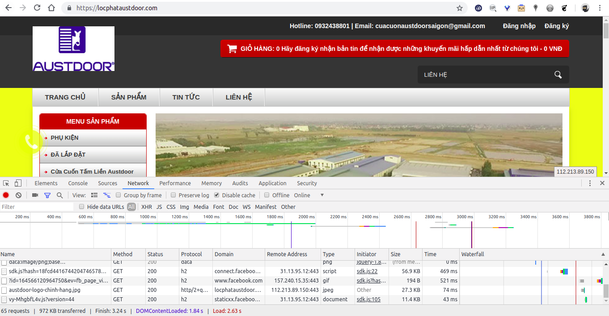
Task: Tick checkbox for vy-MhgbfL4v.js row
Action: click(4, 299)
